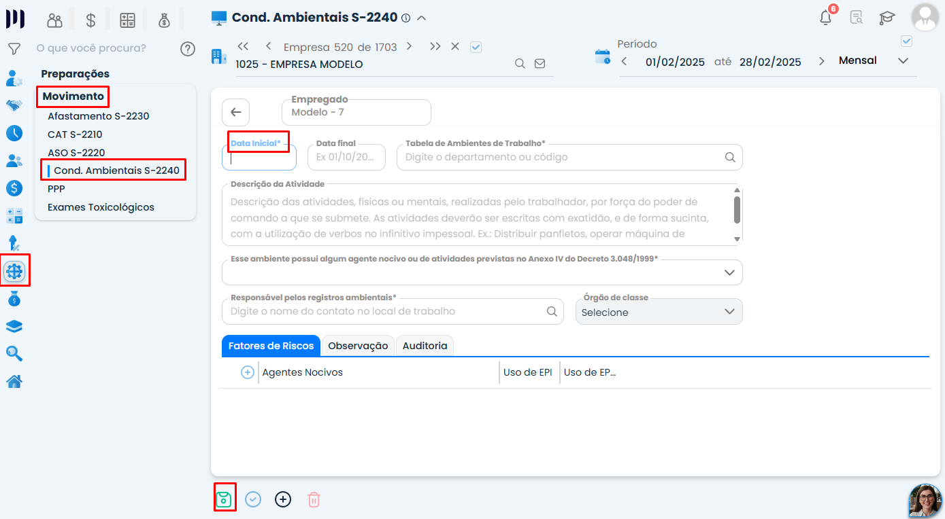The height and width of the screenshot is (519, 945).
Task: Go to home icon in sidebar
Action: tap(14, 382)
